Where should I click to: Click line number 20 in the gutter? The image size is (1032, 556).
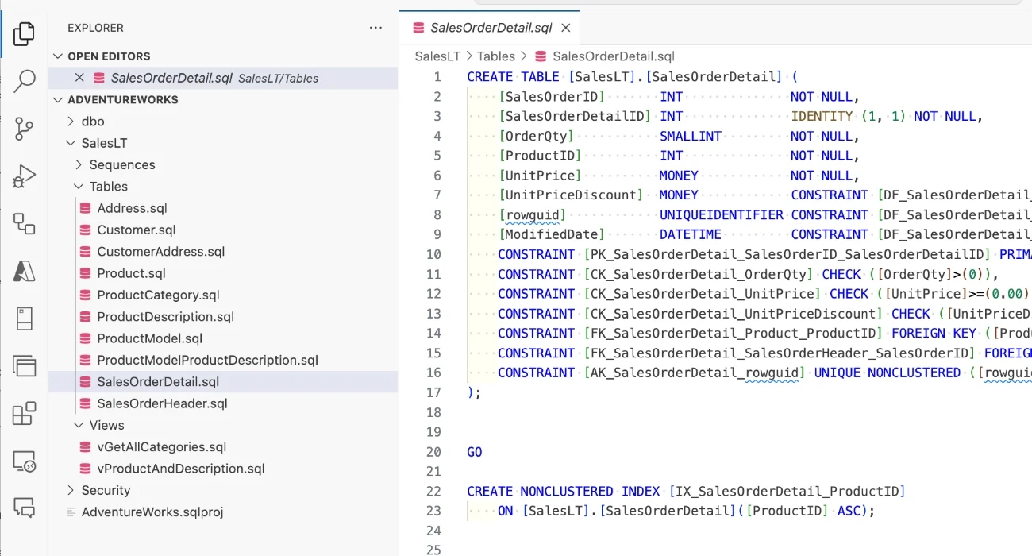coord(433,452)
